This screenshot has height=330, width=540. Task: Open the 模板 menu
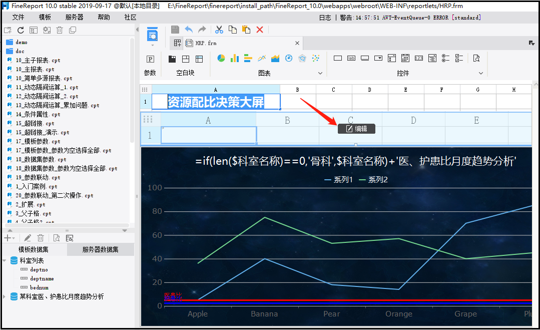click(45, 17)
